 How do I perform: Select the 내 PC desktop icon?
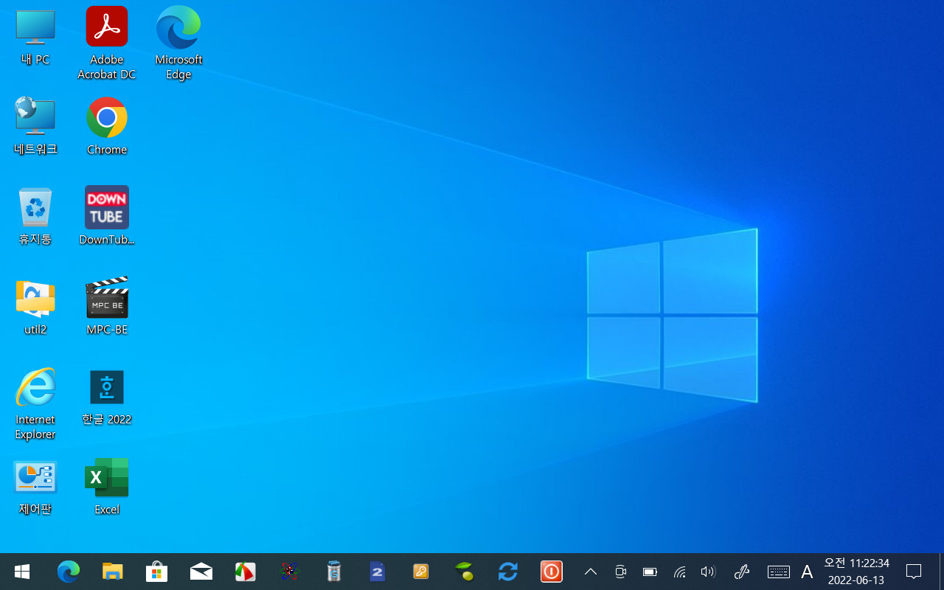[35, 37]
